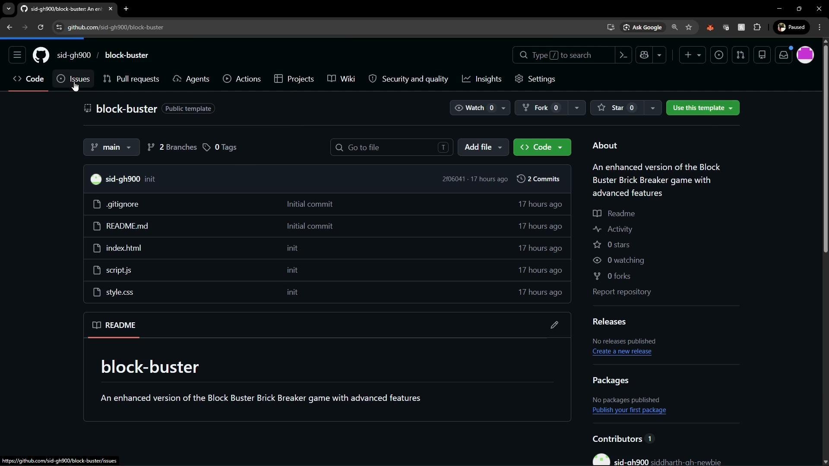Open the latest commit message 'init'
The height and width of the screenshot is (466, 829).
click(x=149, y=179)
